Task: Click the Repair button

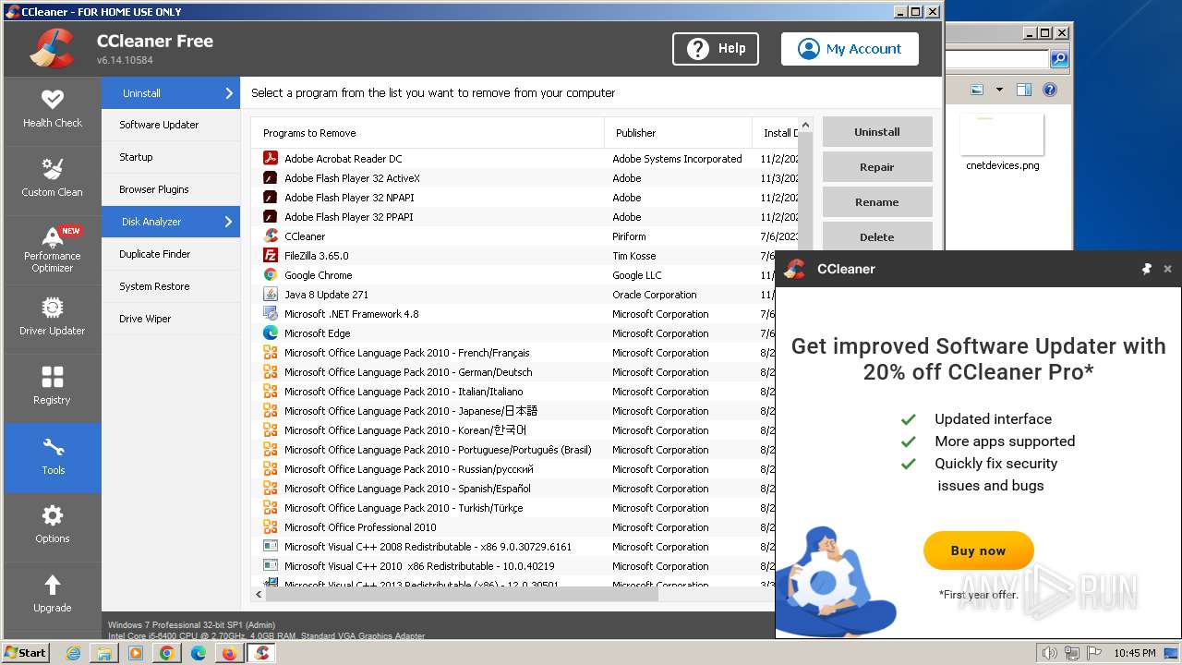Action: click(877, 167)
